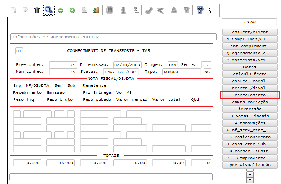The height and width of the screenshot is (184, 281).
Task: Open help with the question mark icon
Action: [x=200, y=10]
